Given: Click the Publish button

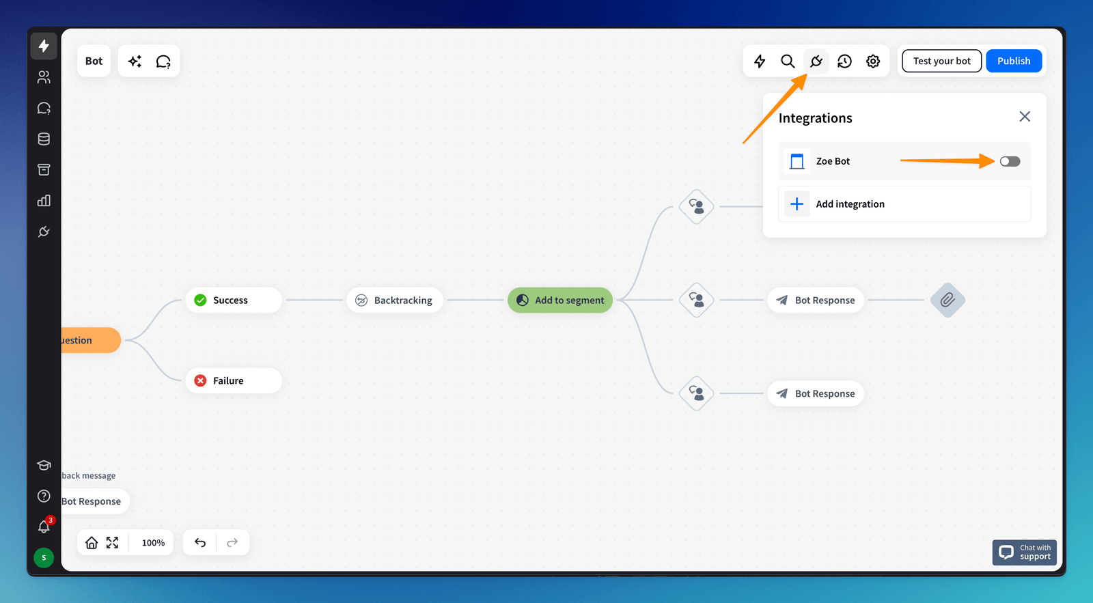Looking at the screenshot, I should pos(1014,61).
